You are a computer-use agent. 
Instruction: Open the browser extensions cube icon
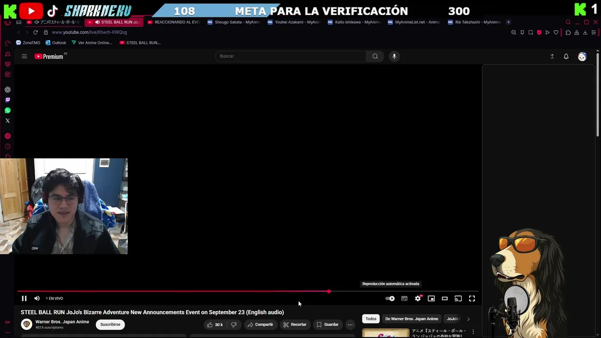(x=568, y=32)
